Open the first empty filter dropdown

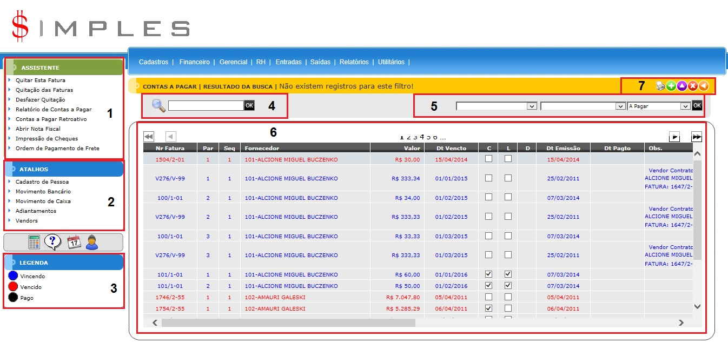[x=497, y=106]
